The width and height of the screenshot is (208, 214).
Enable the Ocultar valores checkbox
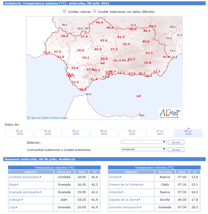[x=65, y=11]
